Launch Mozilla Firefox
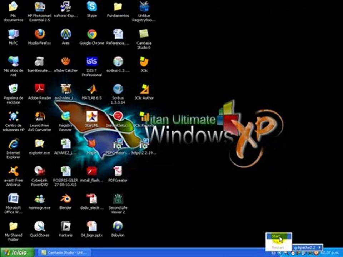The image size is (343, 257). tap(39, 37)
